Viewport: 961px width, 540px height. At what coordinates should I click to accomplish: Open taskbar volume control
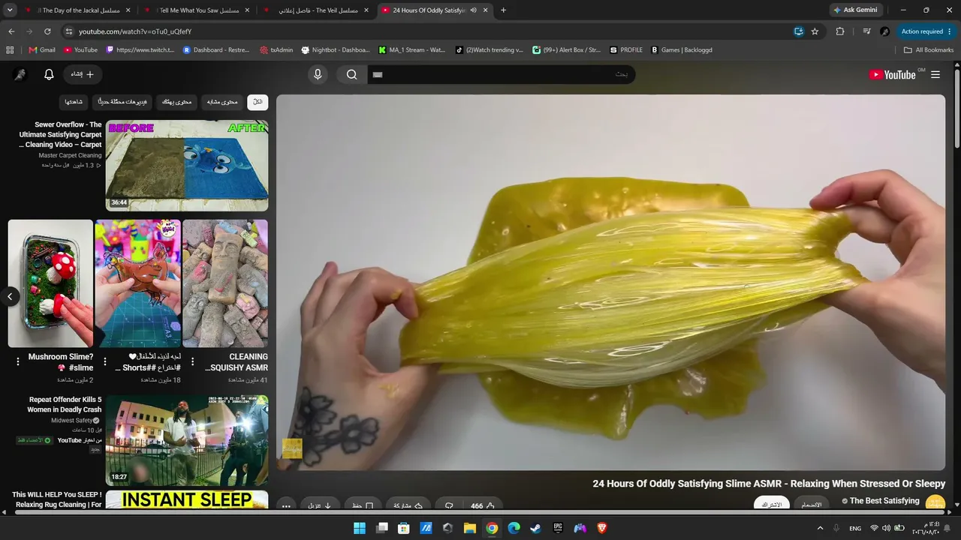[x=886, y=528]
